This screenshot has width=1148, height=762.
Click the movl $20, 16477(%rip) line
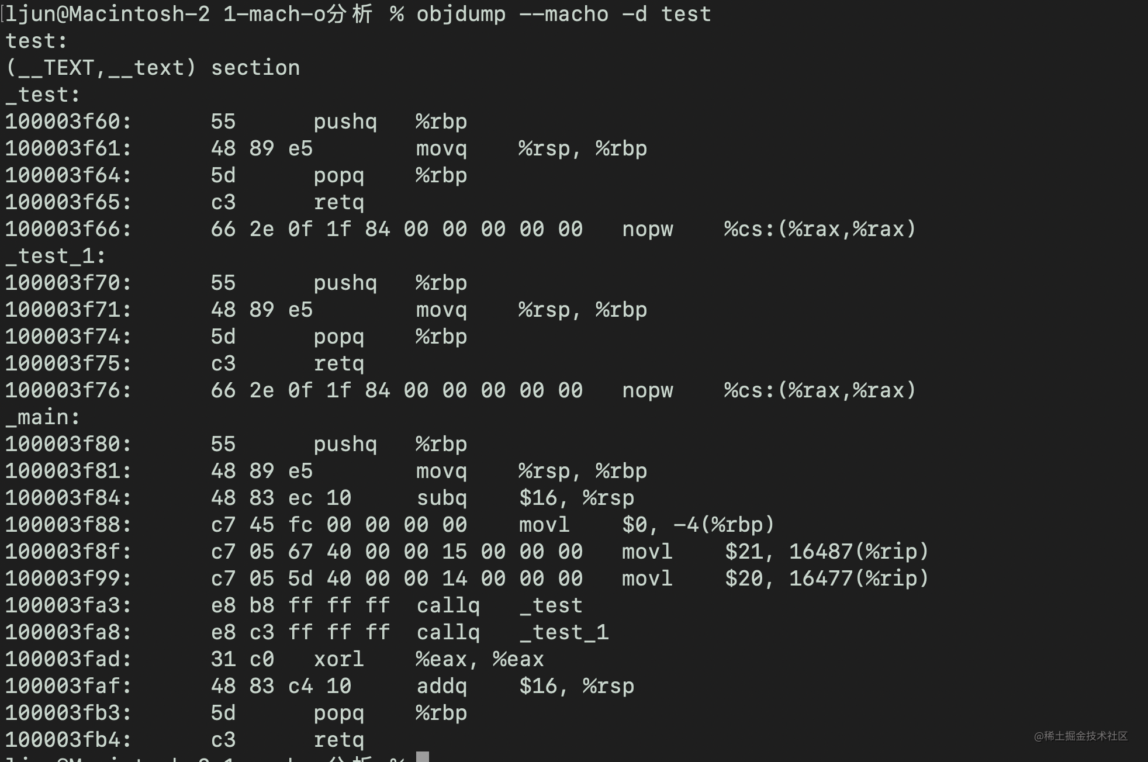click(x=467, y=579)
